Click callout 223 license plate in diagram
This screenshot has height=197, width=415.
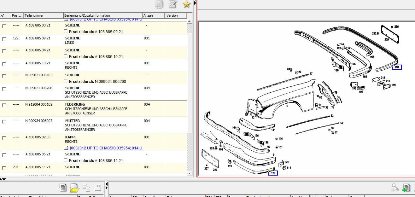215,170
